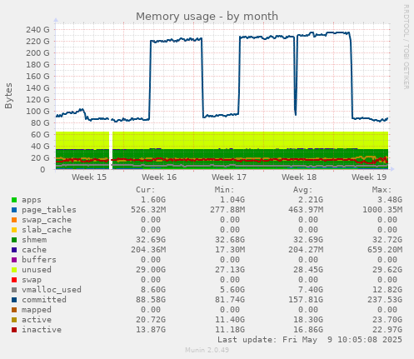Click the committed navy legend swatch
The image size is (414, 359).
pyautogui.click(x=14, y=300)
